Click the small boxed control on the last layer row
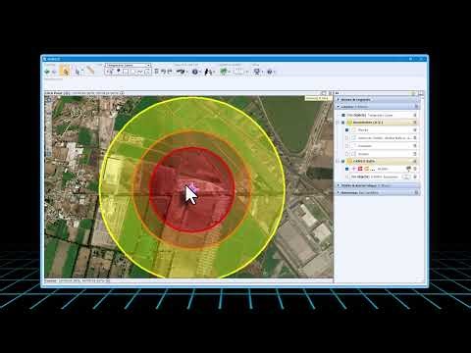The image size is (471, 353). (406, 176)
